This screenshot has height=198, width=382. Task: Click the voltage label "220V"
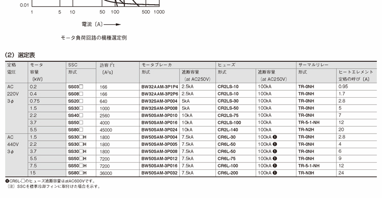point(13,94)
